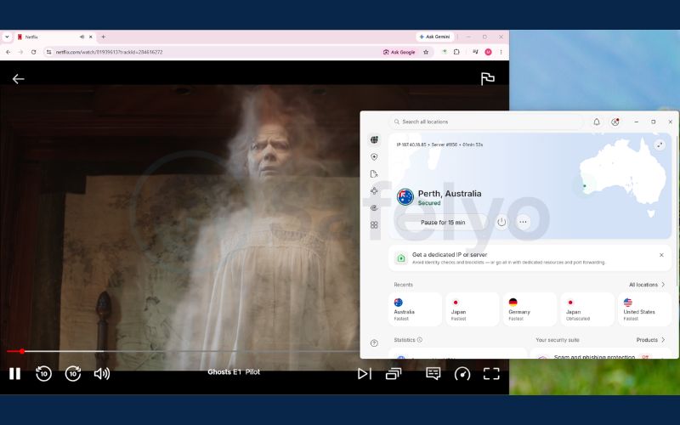This screenshot has height=425, width=680.
Task: Seek along the Netflix progress bar
Action: click(x=183, y=351)
